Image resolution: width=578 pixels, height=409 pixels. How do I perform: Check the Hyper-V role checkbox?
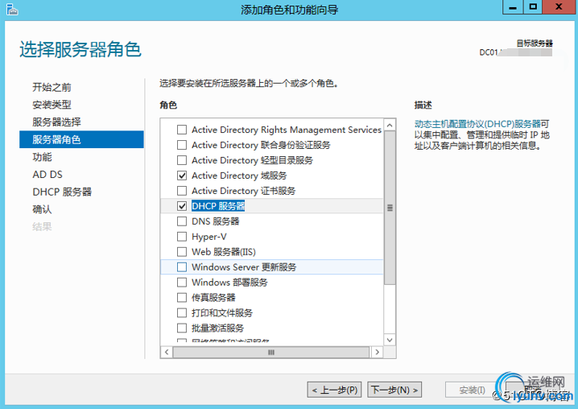coord(182,237)
